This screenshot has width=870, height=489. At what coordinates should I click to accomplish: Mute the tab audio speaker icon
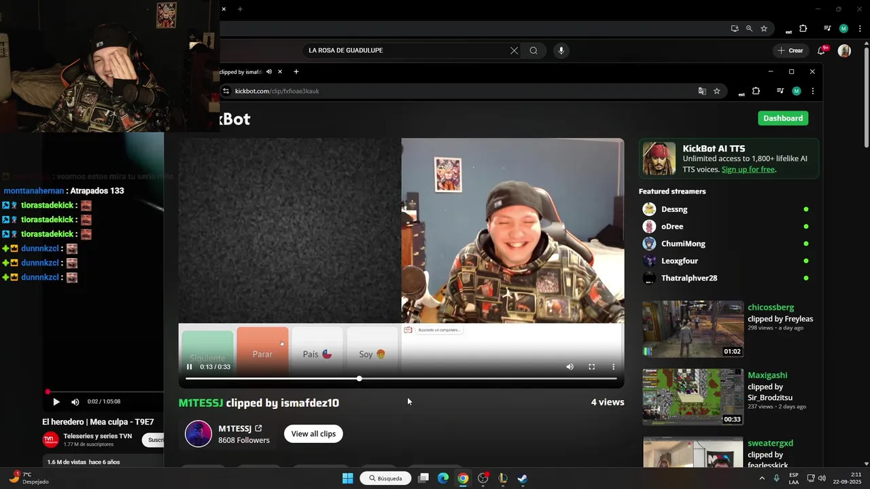(x=269, y=71)
